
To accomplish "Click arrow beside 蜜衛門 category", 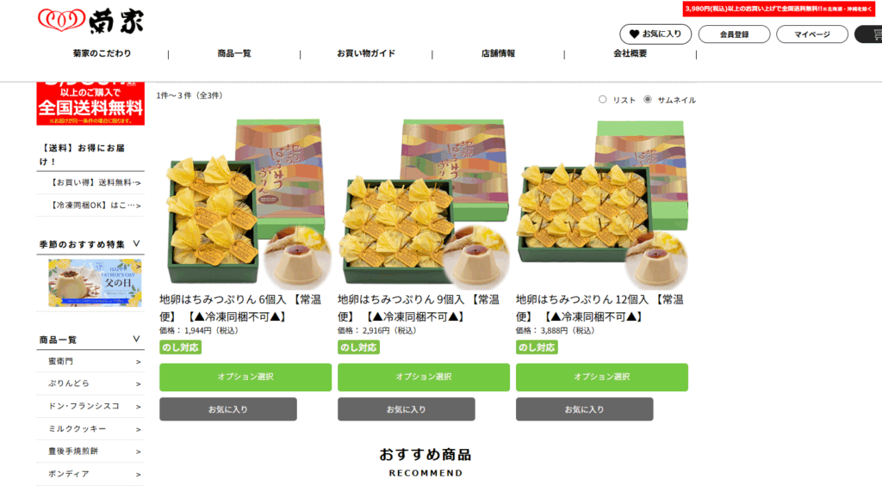I will [138, 362].
